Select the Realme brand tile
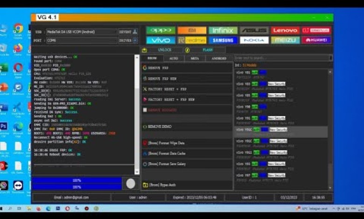This screenshot has height=219, width=364. 192,40
